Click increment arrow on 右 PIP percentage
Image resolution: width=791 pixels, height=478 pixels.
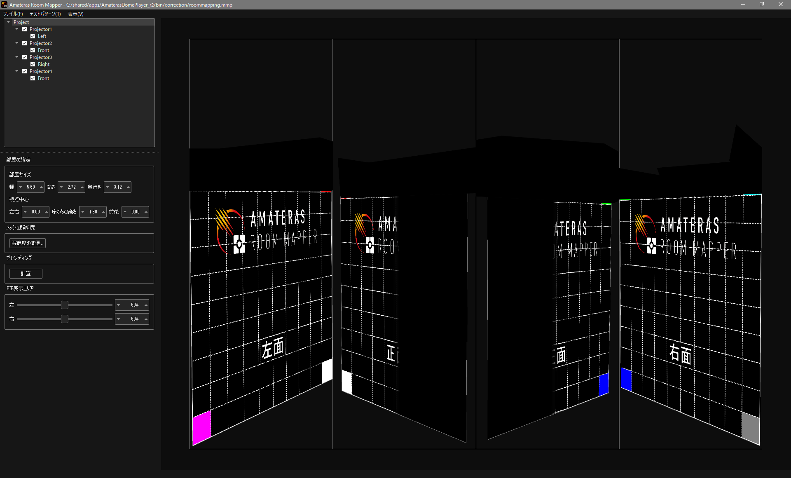point(146,319)
